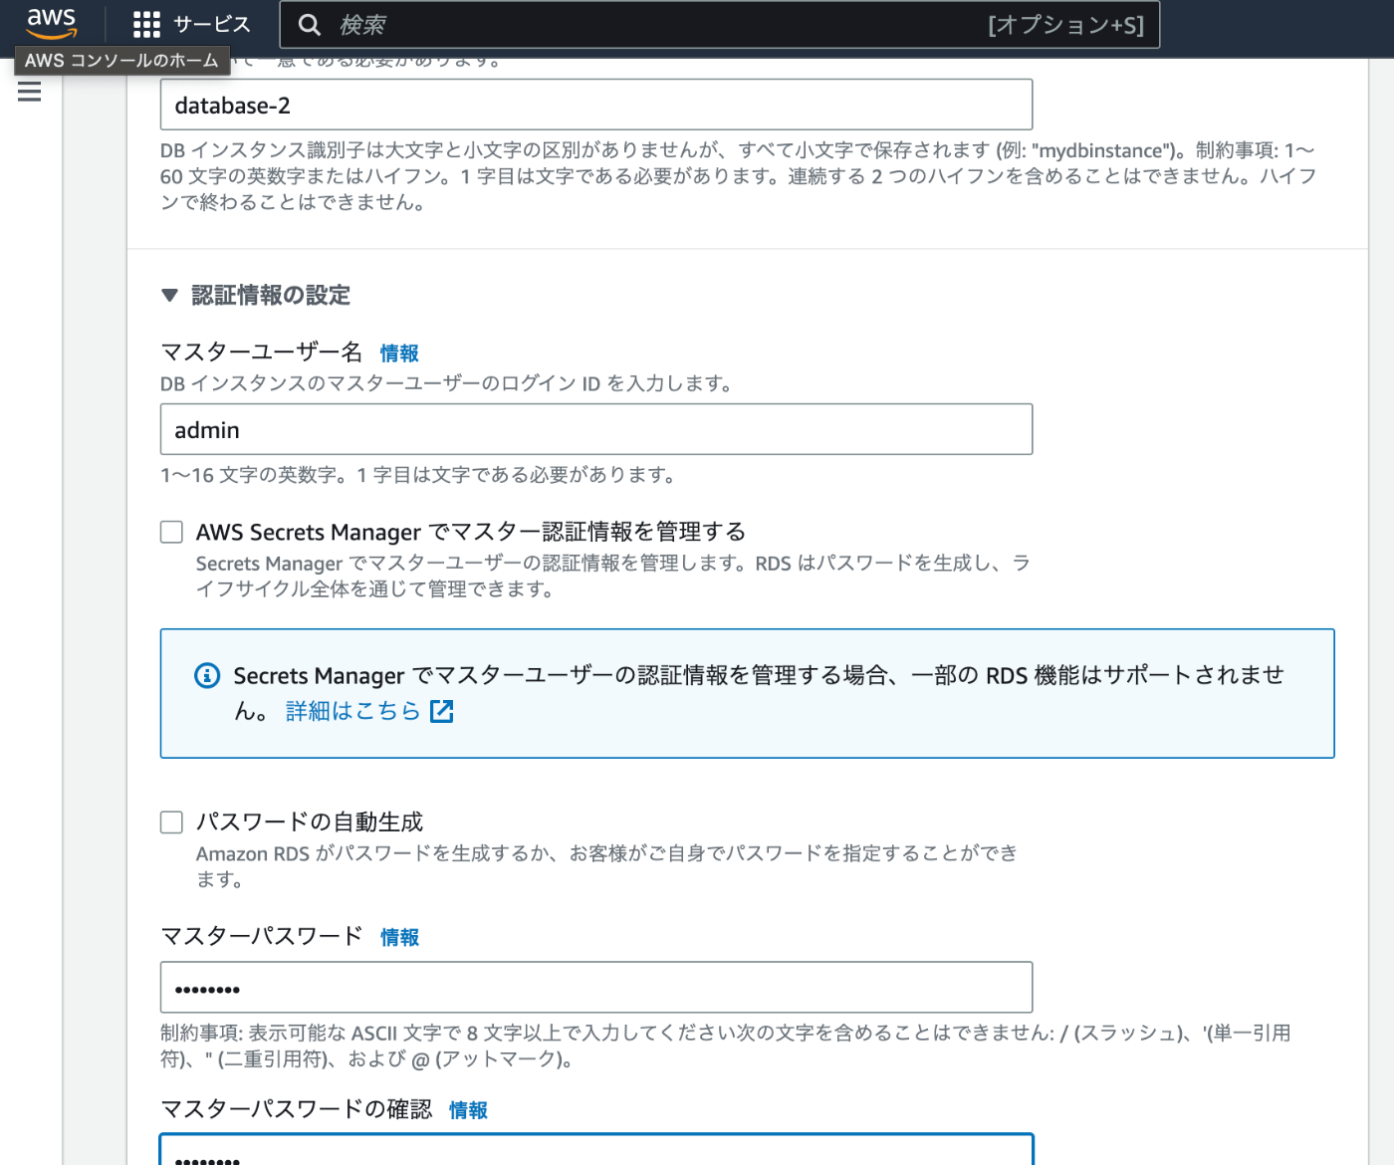1394x1165 pixels.
Task: Follow the 詳細はこちら link
Action: coord(352,711)
